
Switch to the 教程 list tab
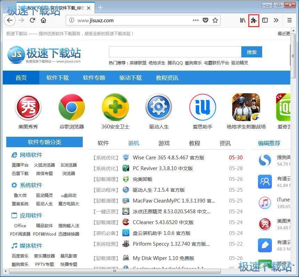(194, 143)
